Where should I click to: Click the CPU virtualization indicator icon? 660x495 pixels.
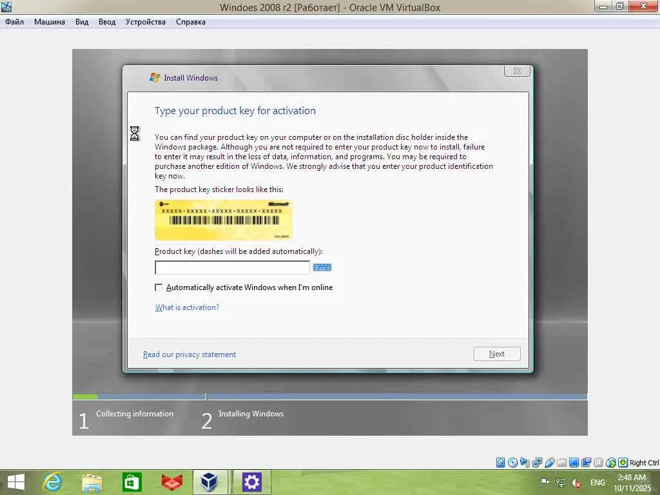click(x=598, y=463)
